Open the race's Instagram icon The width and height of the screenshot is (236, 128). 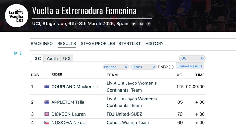click(x=141, y=24)
